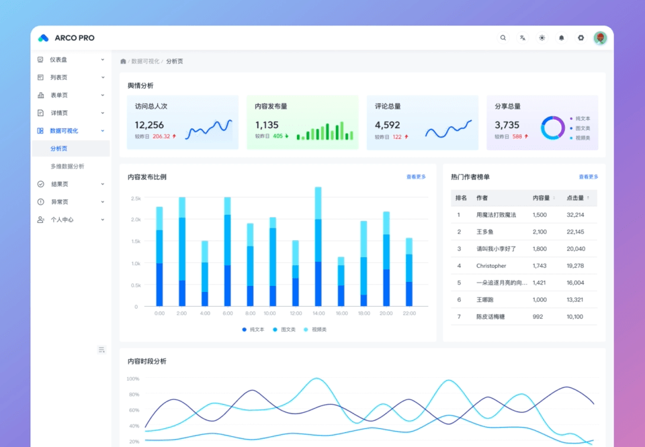Click 视频类 legend in 分享总量 card
The image size is (645, 447).
pos(580,138)
